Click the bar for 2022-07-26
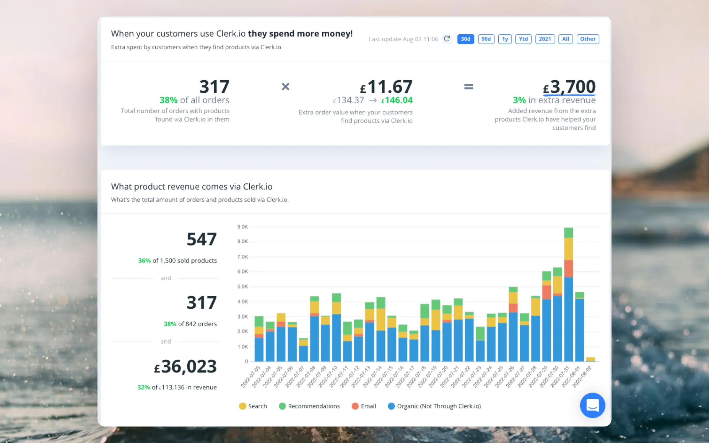Viewport: 709px width, 443px height. [513, 324]
